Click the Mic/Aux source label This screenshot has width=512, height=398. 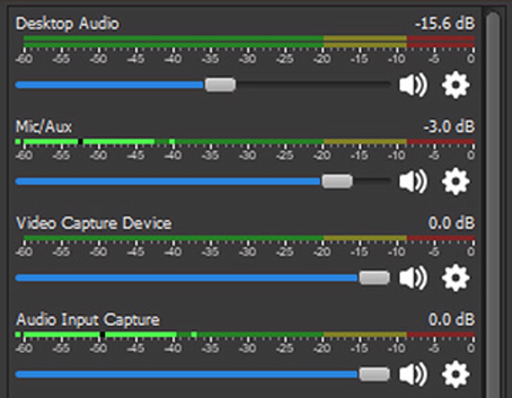tap(44, 126)
